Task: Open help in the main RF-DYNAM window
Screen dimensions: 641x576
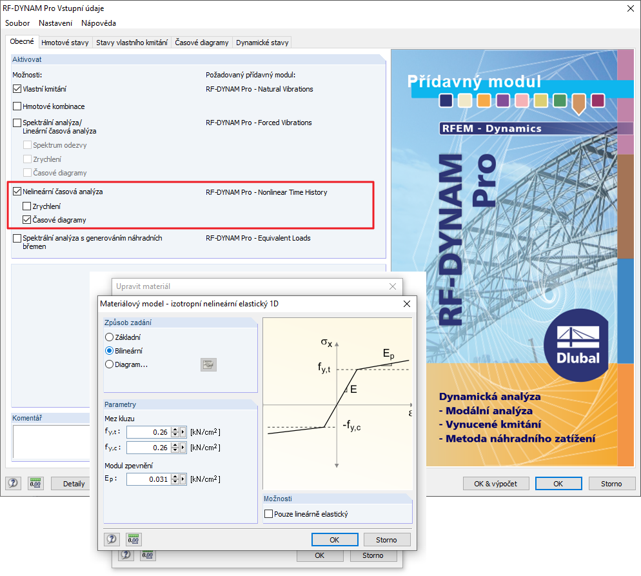Action: 13,483
